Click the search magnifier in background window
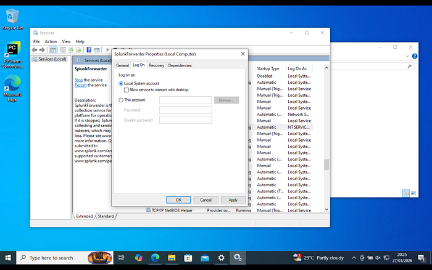This screenshot has height=270, width=432. click(409, 67)
